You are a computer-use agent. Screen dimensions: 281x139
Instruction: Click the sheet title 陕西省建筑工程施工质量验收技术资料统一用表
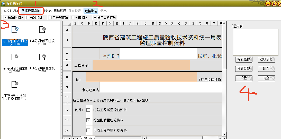162,38
